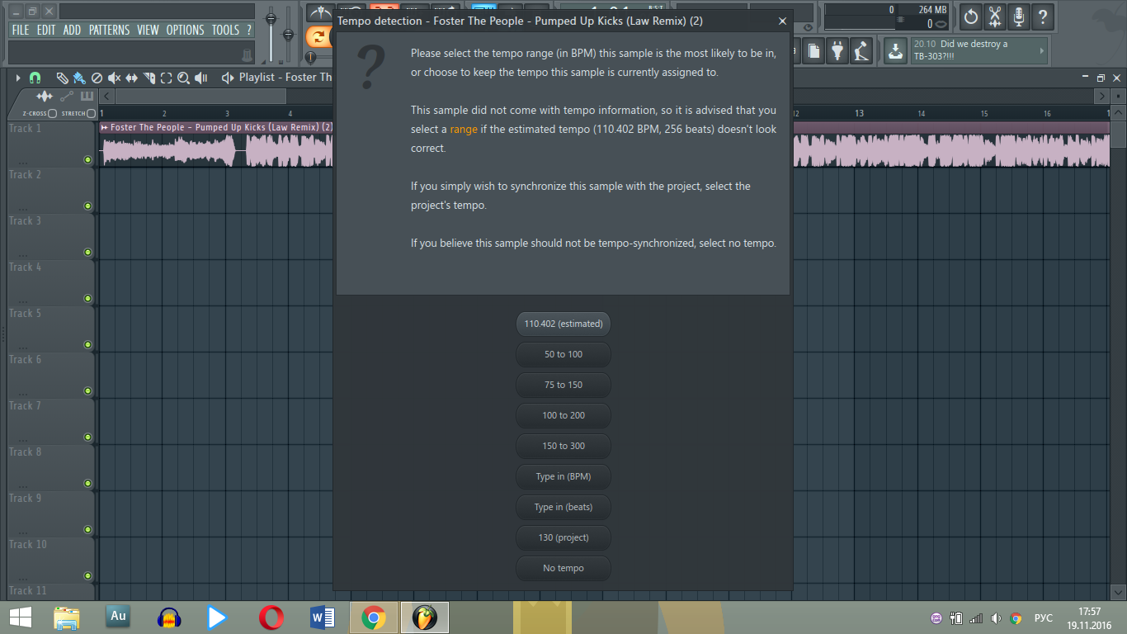Open the FILE menu
The width and height of the screenshot is (1127, 634).
21,30
